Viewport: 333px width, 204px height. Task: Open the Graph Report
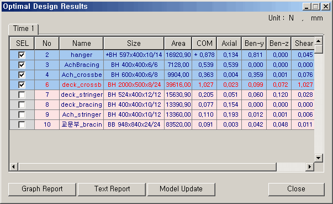click(x=42, y=189)
